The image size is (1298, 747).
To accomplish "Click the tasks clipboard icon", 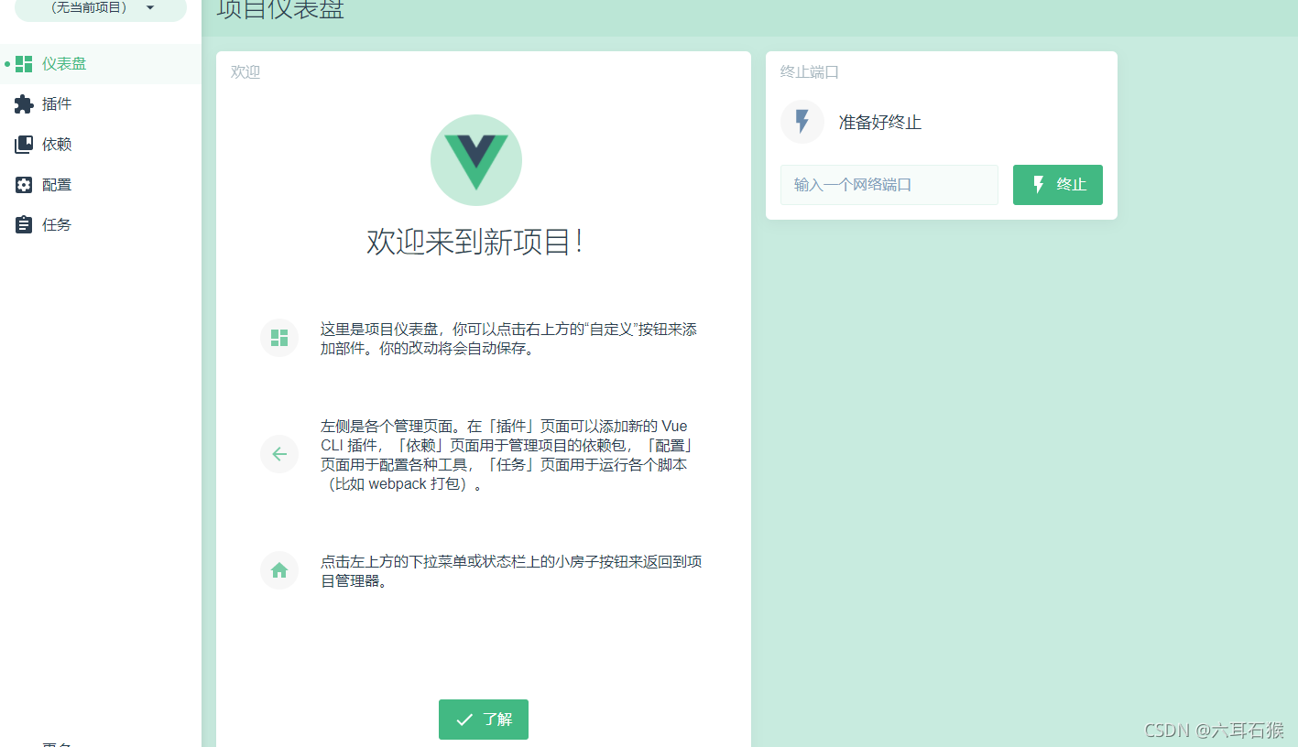I will (24, 225).
